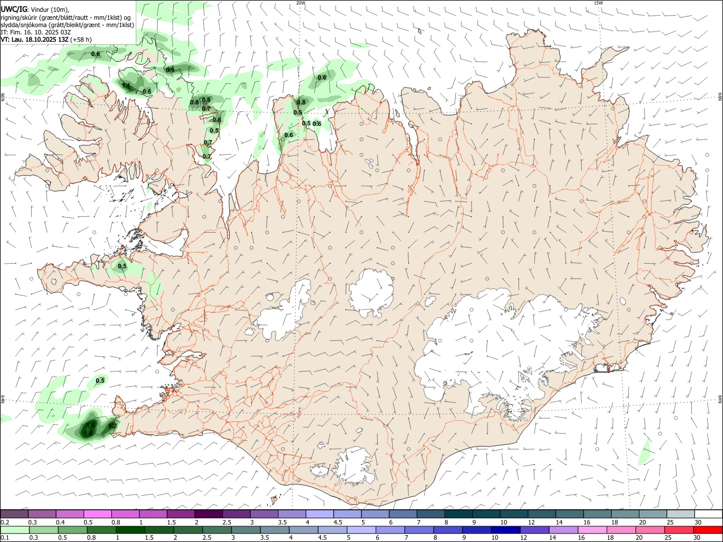Select the darkest green 1–1.5 rain swatch

tap(129, 530)
